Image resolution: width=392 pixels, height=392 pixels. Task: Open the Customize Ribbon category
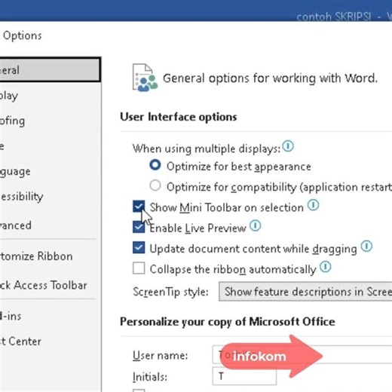[50, 256]
